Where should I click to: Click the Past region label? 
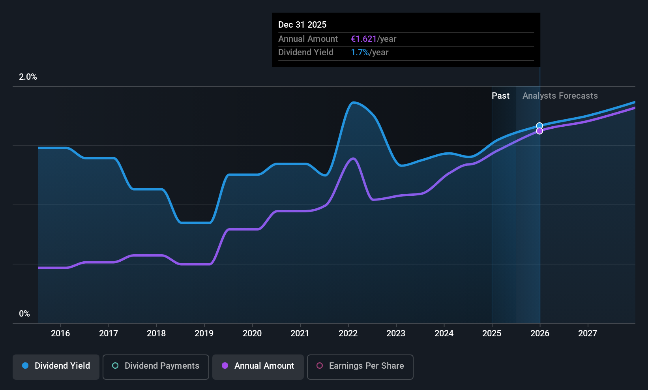point(500,96)
